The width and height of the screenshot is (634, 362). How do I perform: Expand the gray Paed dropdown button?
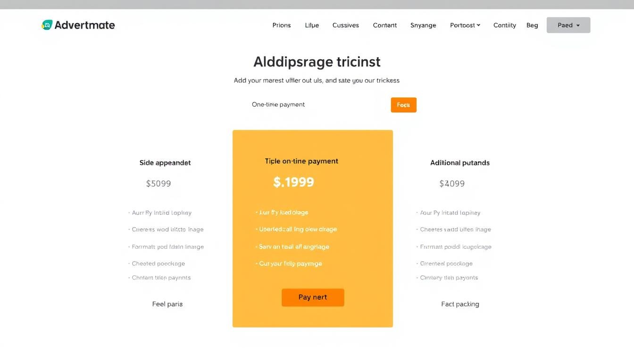tap(568, 25)
